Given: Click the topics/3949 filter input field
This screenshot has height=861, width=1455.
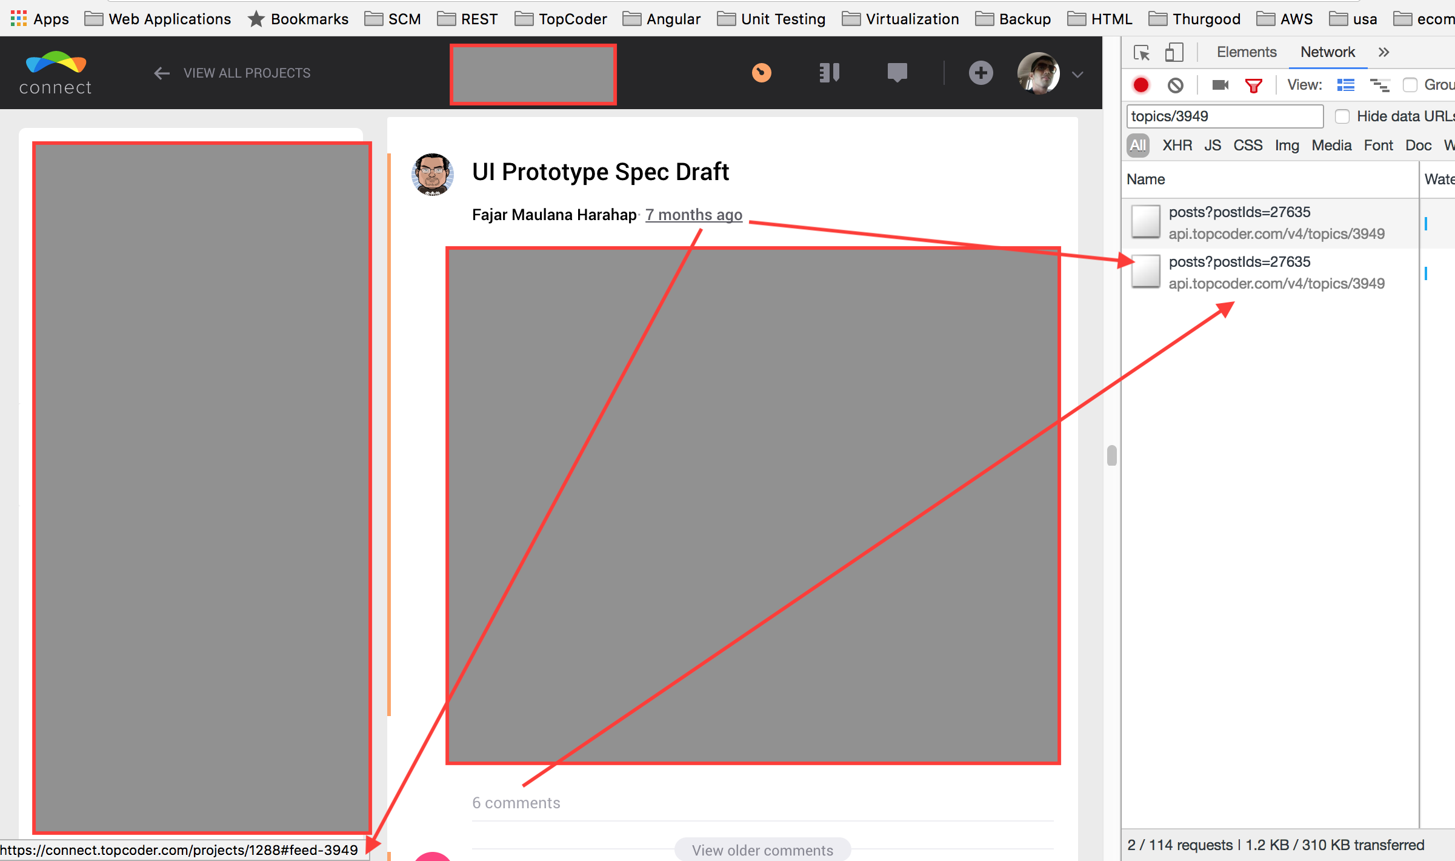Looking at the screenshot, I should [x=1224, y=116].
